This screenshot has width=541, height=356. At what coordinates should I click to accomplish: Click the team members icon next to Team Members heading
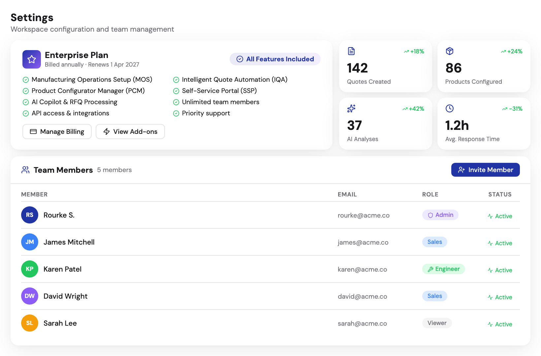coord(25,170)
